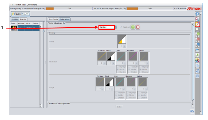Switch to the Color Adjust tab

pyautogui.click(x=65, y=19)
